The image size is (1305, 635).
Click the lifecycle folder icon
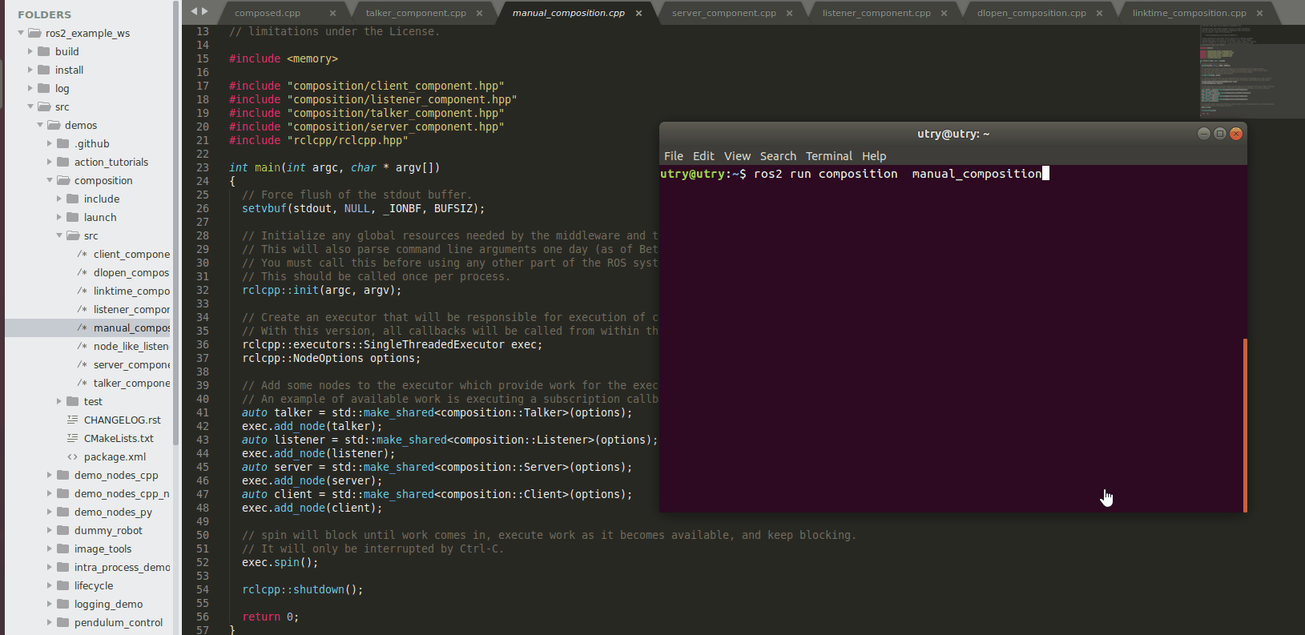63,585
